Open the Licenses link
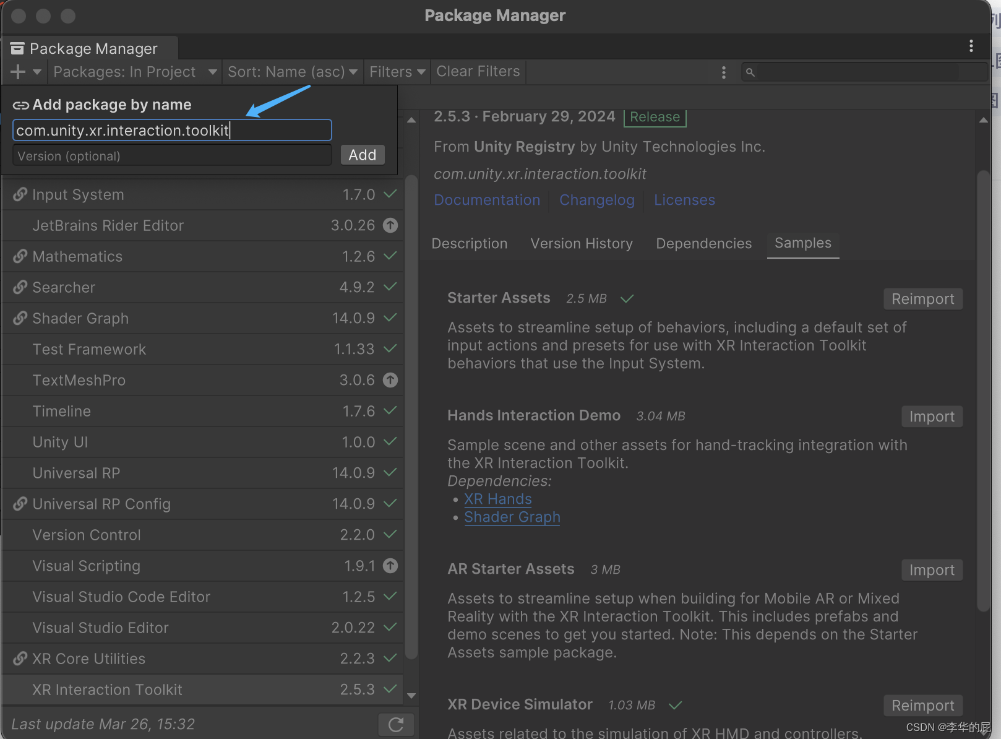This screenshot has width=1001, height=739. [684, 200]
